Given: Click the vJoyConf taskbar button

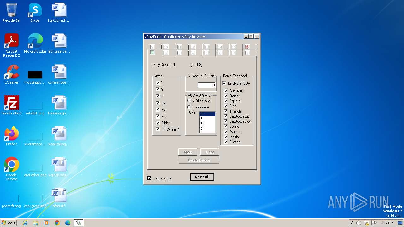Looking at the screenshot, I should [78, 223].
